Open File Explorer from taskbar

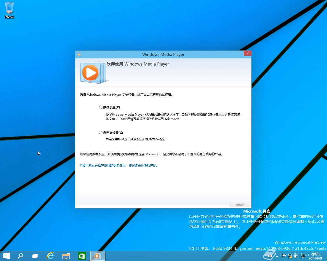point(66,256)
